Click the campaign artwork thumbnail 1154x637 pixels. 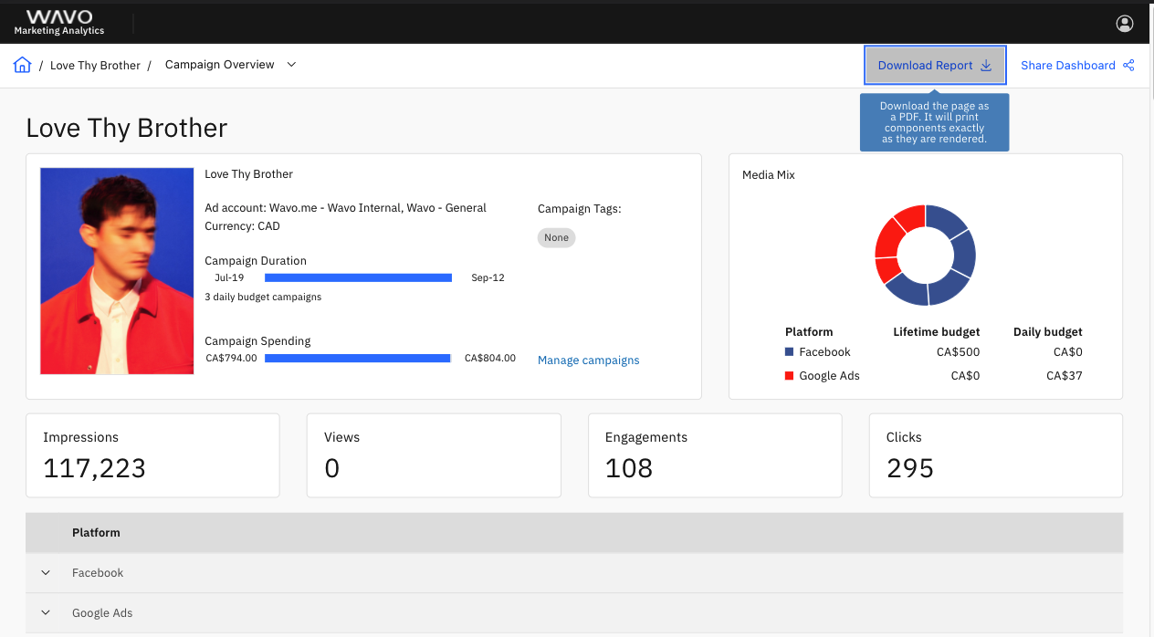(117, 271)
